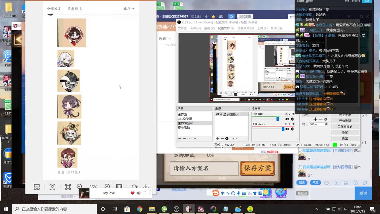
Task: Click the full-screen frame icon in viewer toolbar
Action: point(68,187)
